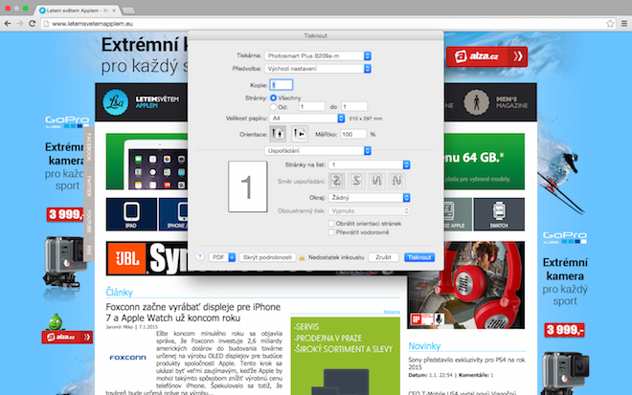Image resolution: width=632 pixels, height=395 pixels.
Task: Click the Zrušit cancel button
Action: (383, 257)
